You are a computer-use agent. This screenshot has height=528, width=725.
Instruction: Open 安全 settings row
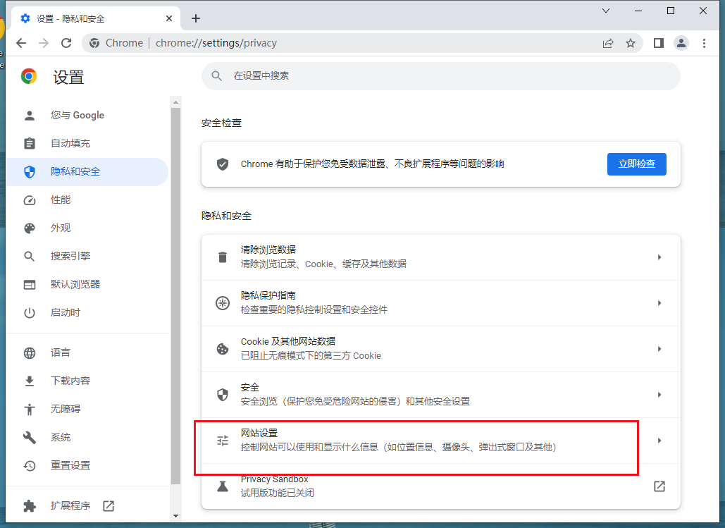pyautogui.click(x=440, y=395)
